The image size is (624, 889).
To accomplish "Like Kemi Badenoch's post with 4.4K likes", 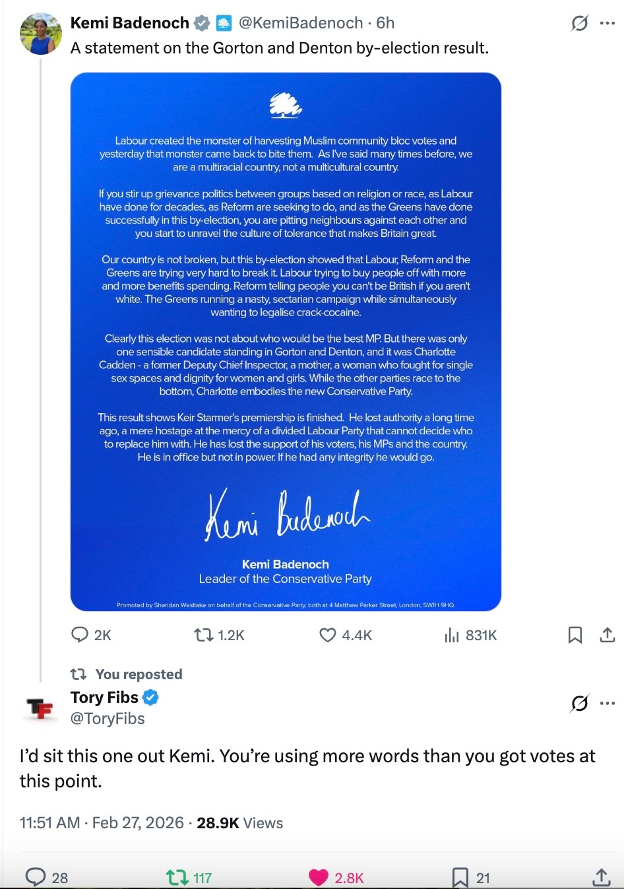I will pyautogui.click(x=328, y=635).
